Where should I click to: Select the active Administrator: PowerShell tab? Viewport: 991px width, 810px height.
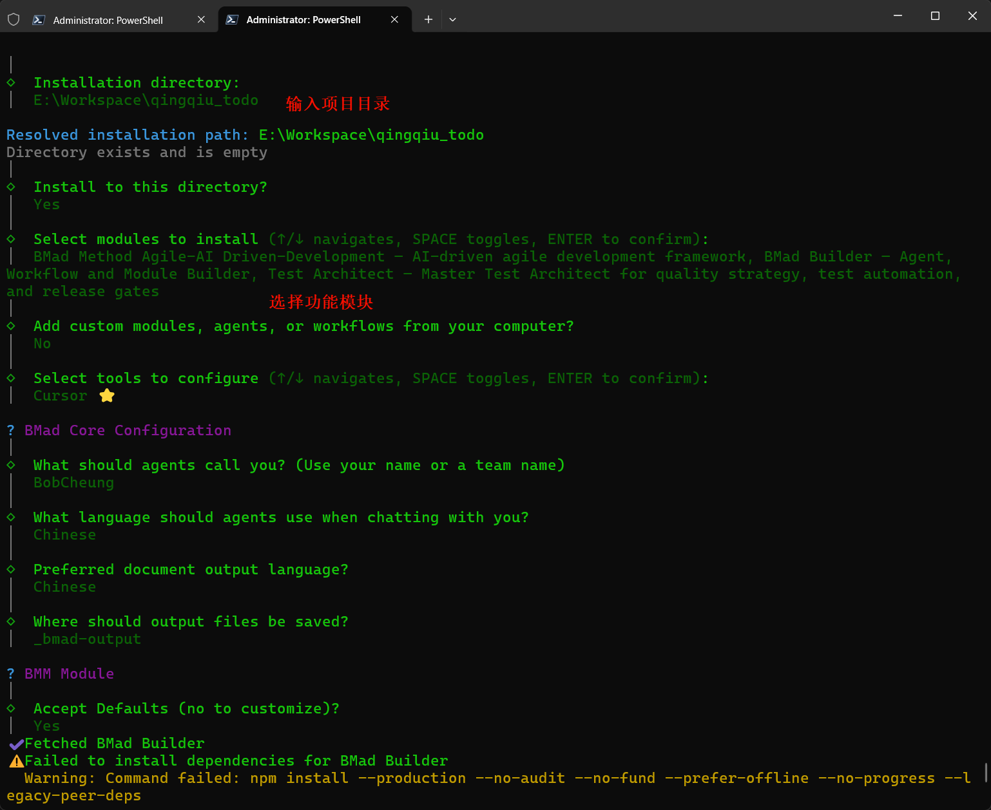pos(303,20)
